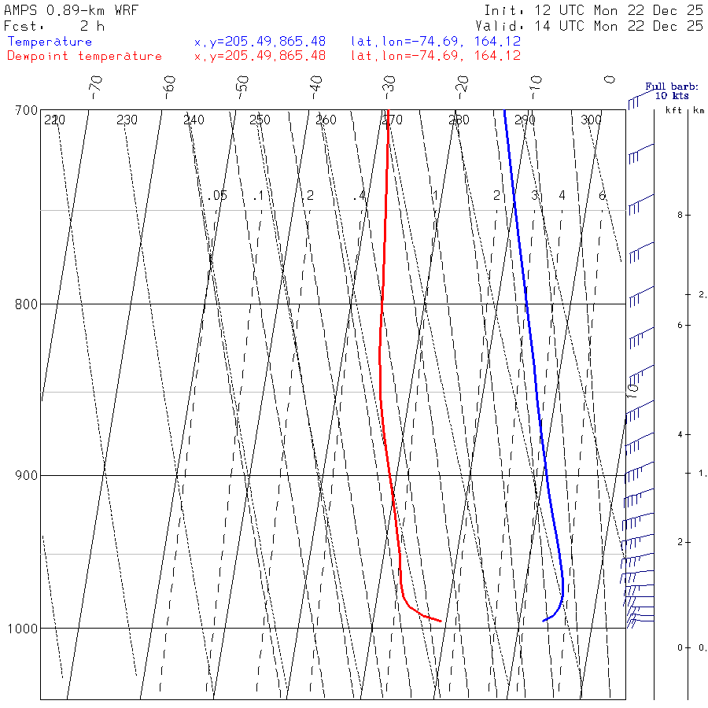Click the 260 potential temperature label

[x=326, y=120]
